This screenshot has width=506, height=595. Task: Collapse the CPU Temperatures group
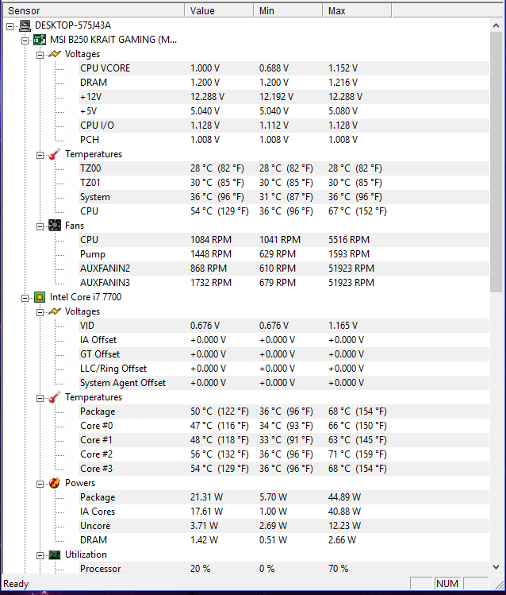click(x=40, y=399)
